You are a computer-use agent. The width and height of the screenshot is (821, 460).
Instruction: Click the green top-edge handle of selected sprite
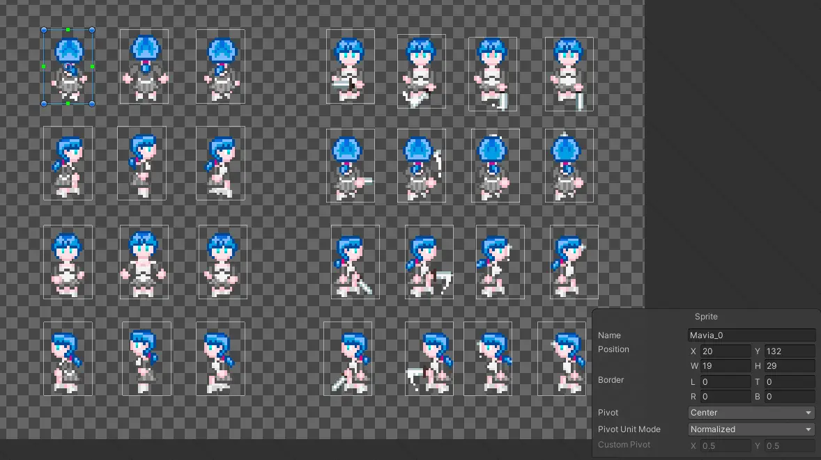68,31
